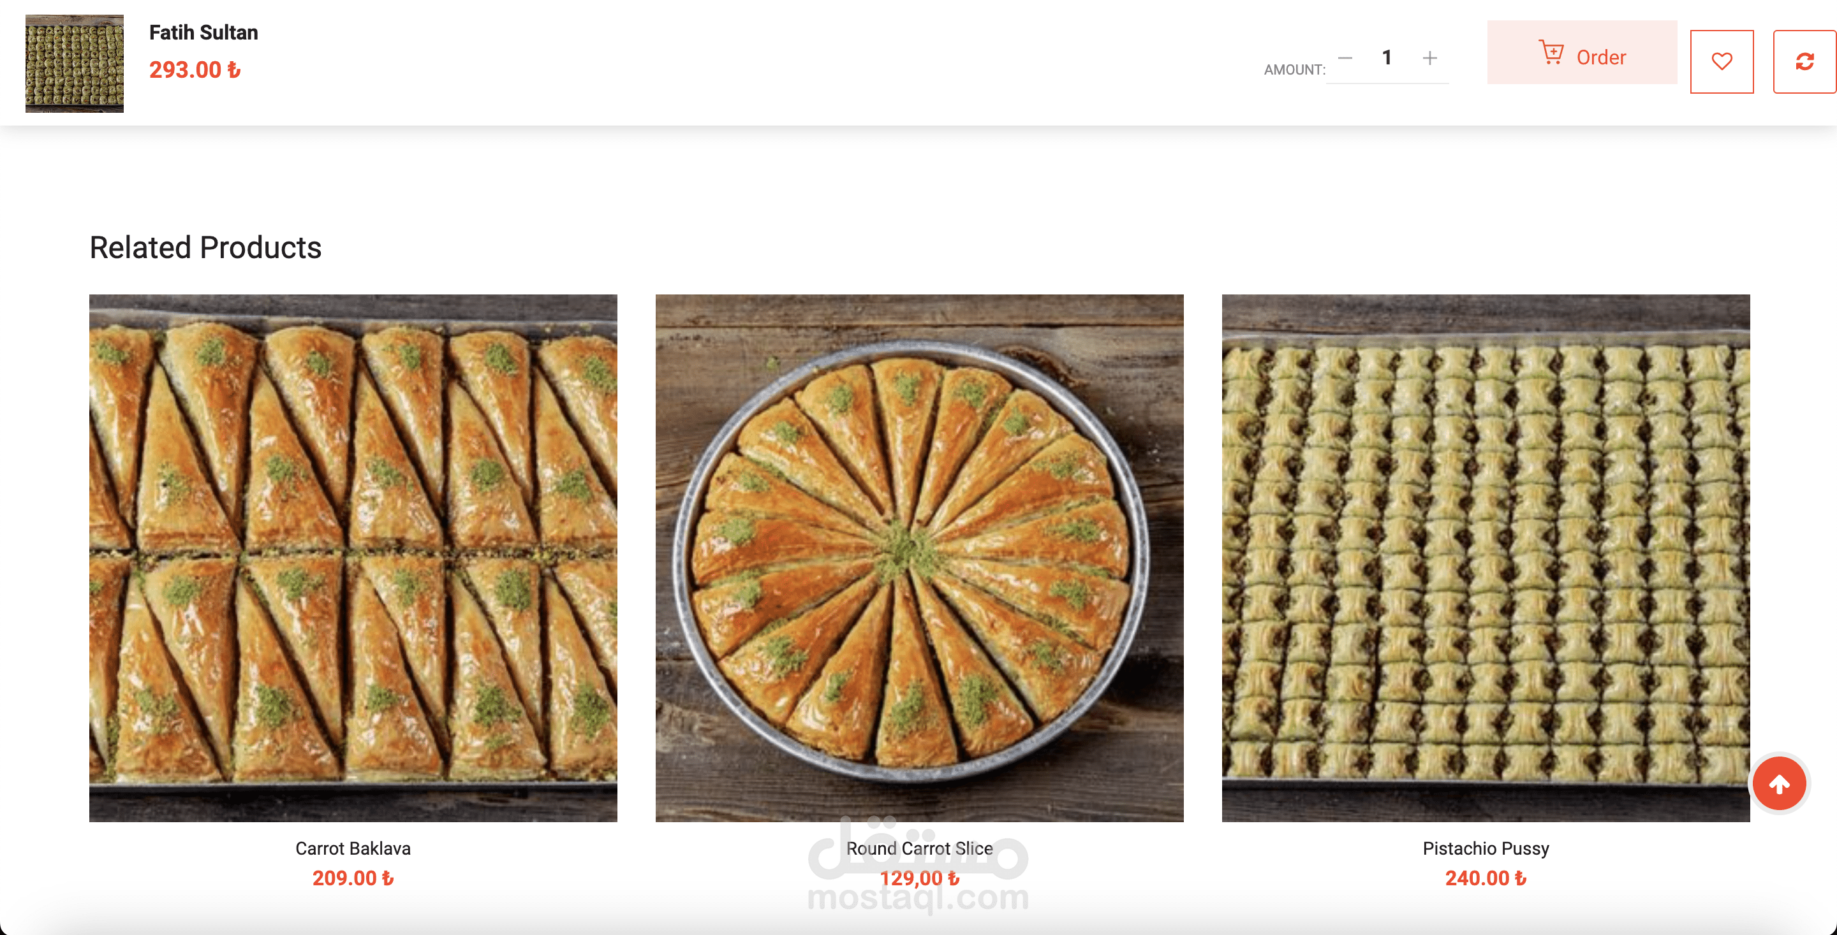Open the rectangular pistachio tray product image
The image size is (1837, 935).
pos(1486,557)
